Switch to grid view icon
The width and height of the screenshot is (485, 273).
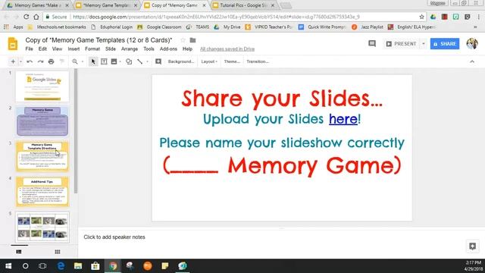58,252
